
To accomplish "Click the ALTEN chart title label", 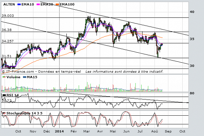I will coord(9,4).
